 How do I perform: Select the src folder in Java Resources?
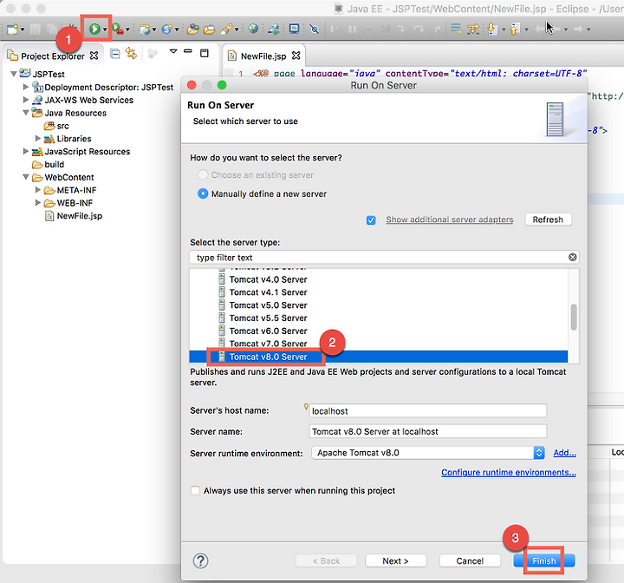coord(56,126)
